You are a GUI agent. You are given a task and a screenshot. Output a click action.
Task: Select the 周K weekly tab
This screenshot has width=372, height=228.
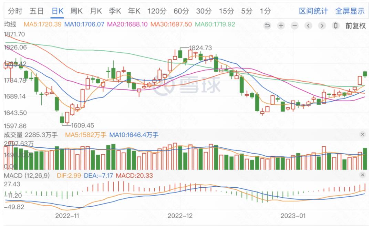(x=76, y=11)
